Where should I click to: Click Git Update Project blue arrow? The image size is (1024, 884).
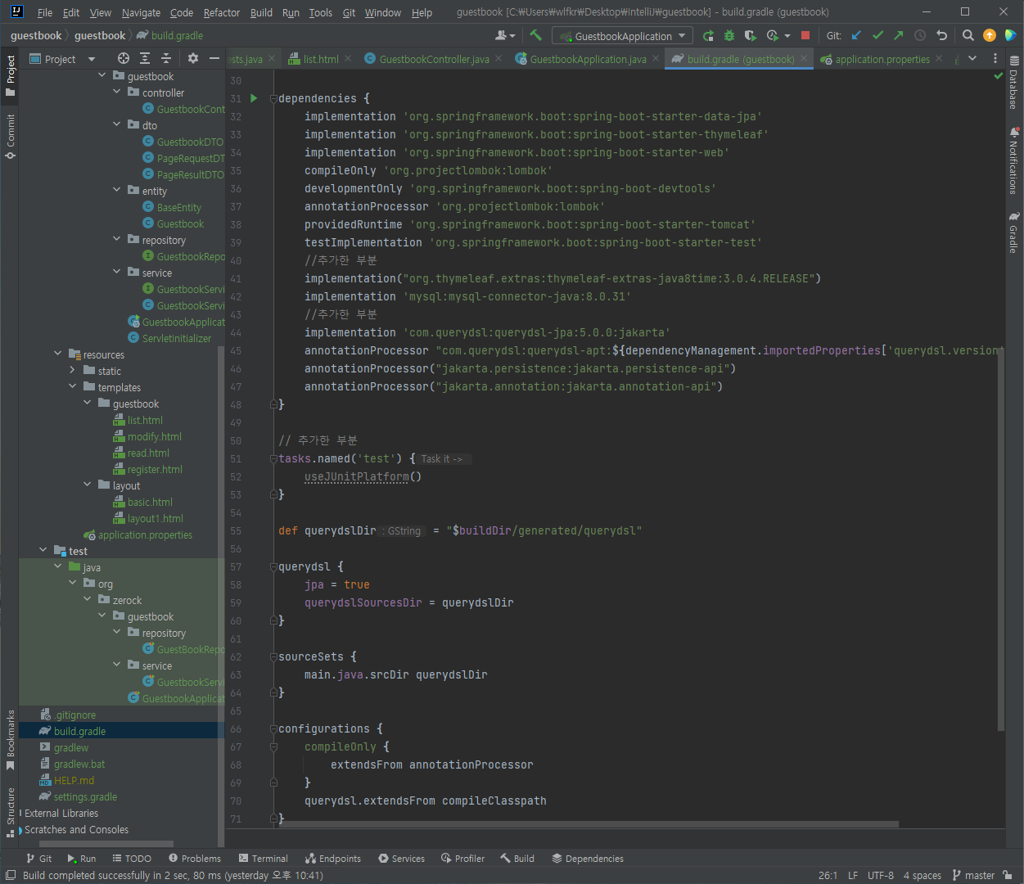[856, 35]
